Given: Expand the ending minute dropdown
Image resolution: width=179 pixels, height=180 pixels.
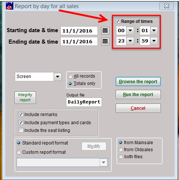Looking at the screenshot, I should click(154, 41).
